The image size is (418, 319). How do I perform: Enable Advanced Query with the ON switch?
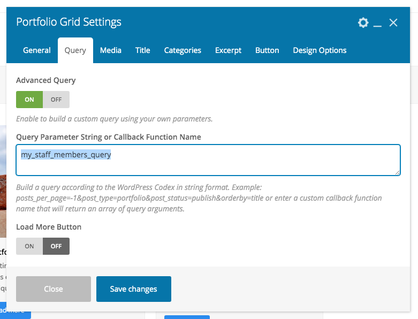(x=29, y=100)
